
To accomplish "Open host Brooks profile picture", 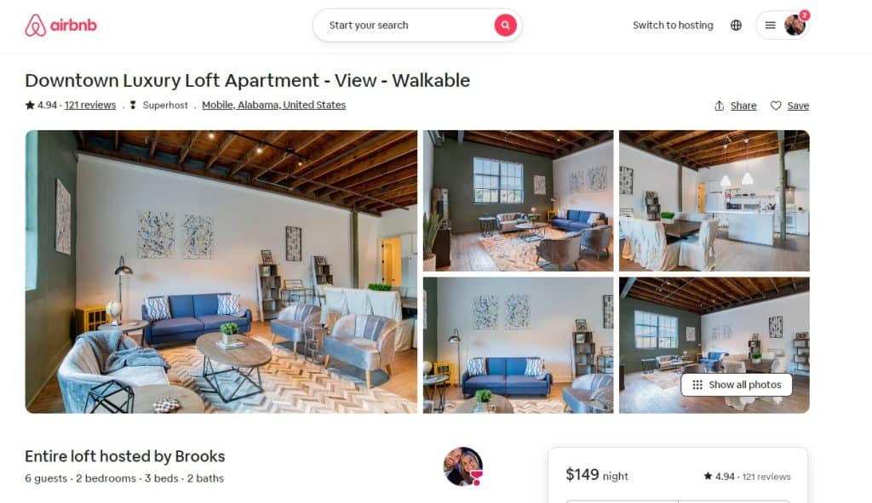I will click(x=462, y=466).
